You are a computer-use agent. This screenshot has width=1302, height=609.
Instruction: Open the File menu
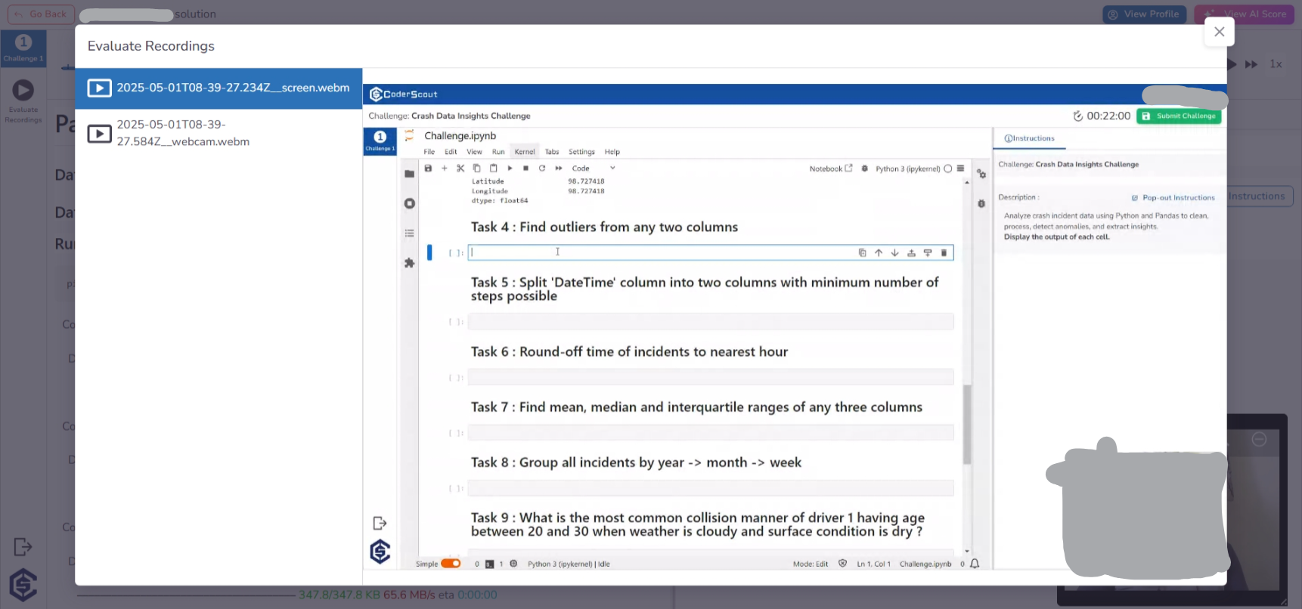pyautogui.click(x=429, y=152)
